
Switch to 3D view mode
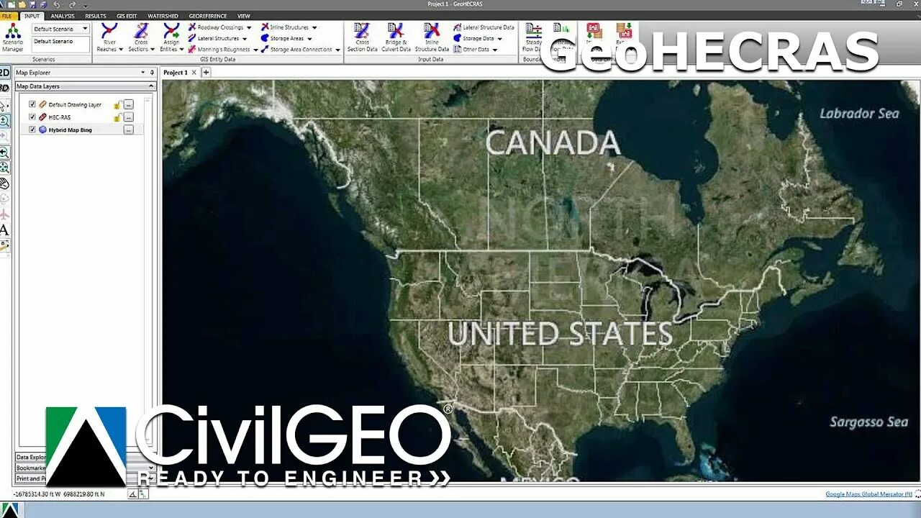[4, 88]
